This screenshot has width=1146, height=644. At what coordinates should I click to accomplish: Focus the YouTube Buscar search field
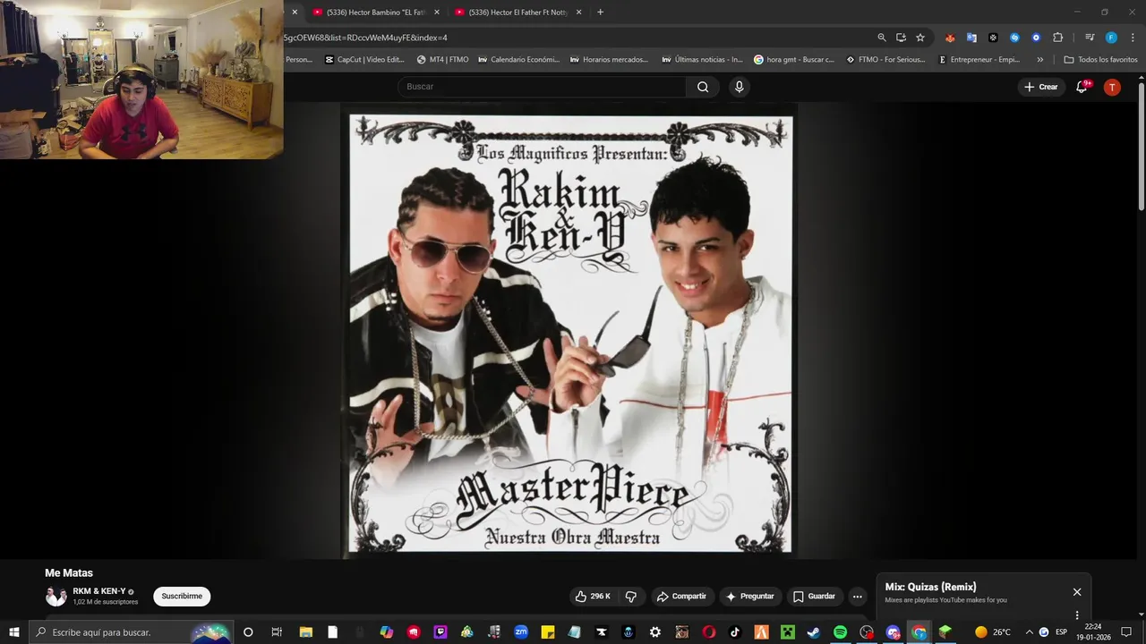542,87
